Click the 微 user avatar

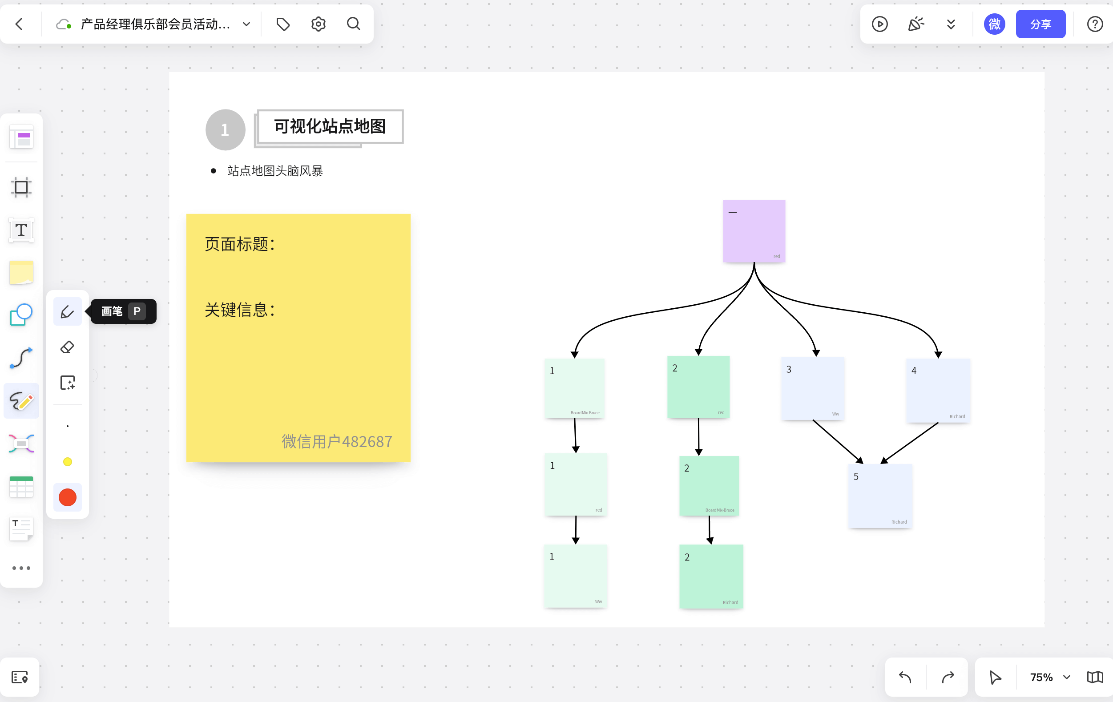[994, 24]
